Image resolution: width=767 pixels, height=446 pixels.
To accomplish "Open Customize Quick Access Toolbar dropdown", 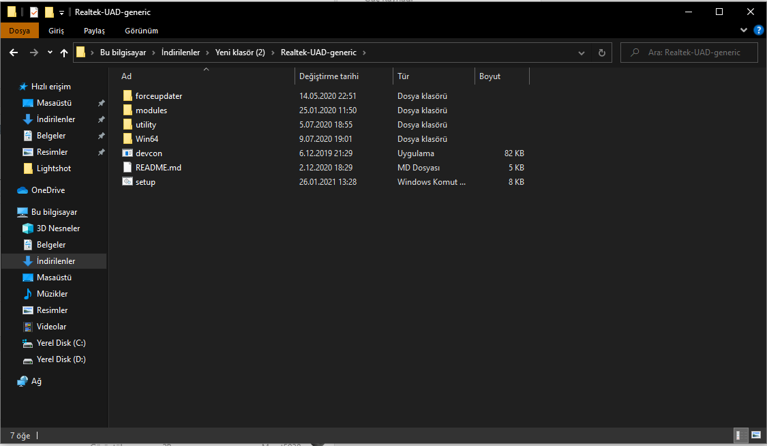I will click(61, 12).
